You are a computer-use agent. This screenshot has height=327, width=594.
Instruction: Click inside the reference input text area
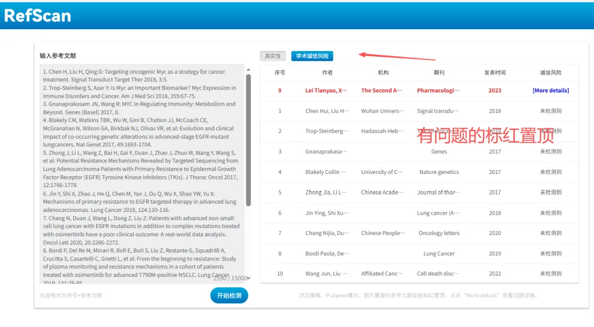tap(142, 174)
